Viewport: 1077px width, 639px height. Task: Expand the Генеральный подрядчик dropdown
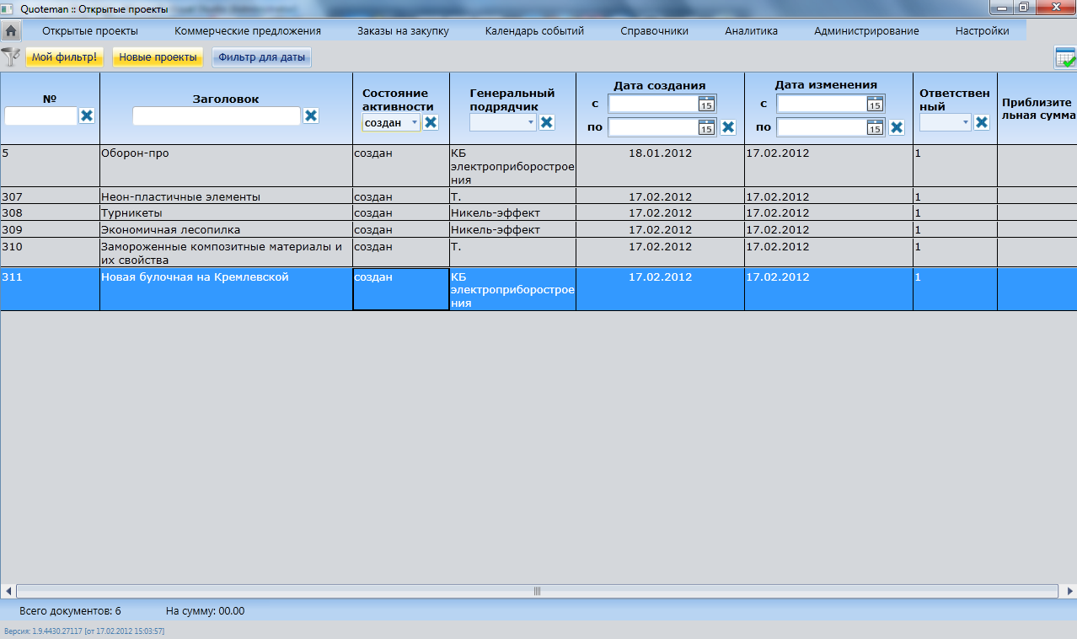point(530,122)
